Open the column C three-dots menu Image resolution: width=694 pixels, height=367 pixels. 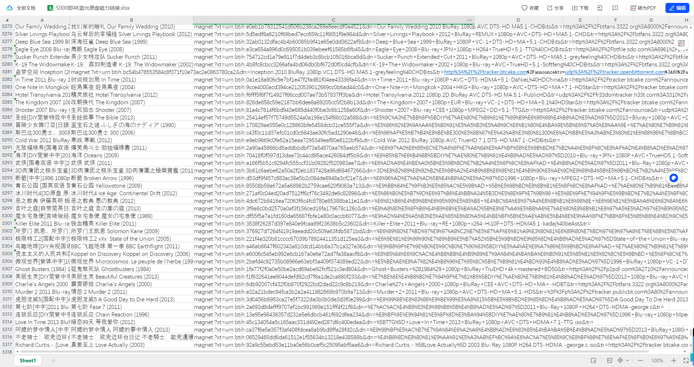[469, 20]
